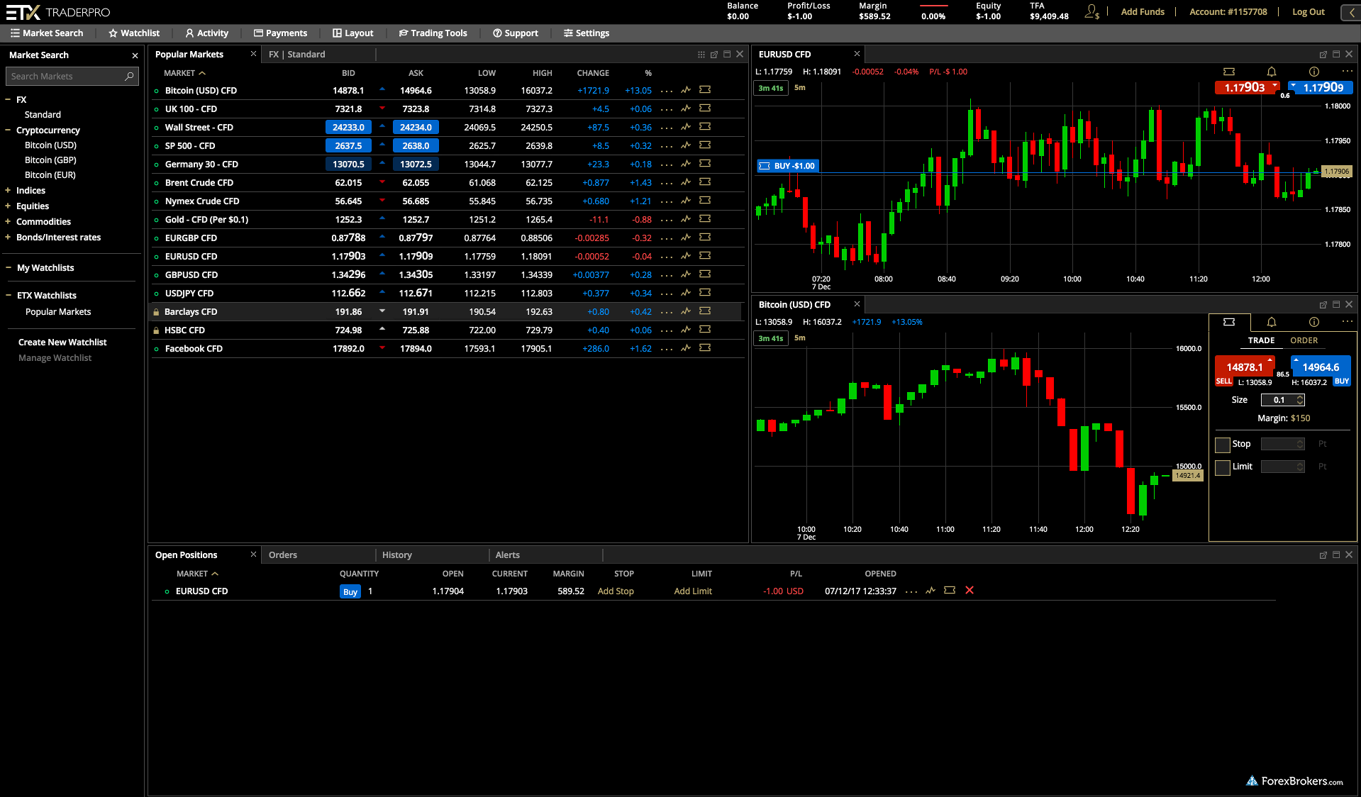This screenshot has height=797, width=1361.
Task: Open more options dots for UK 100 - CFD row
Action: (667, 109)
